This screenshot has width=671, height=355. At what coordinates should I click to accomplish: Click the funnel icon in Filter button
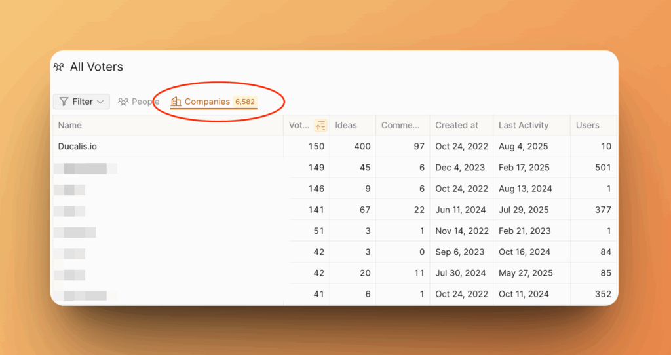[64, 102]
